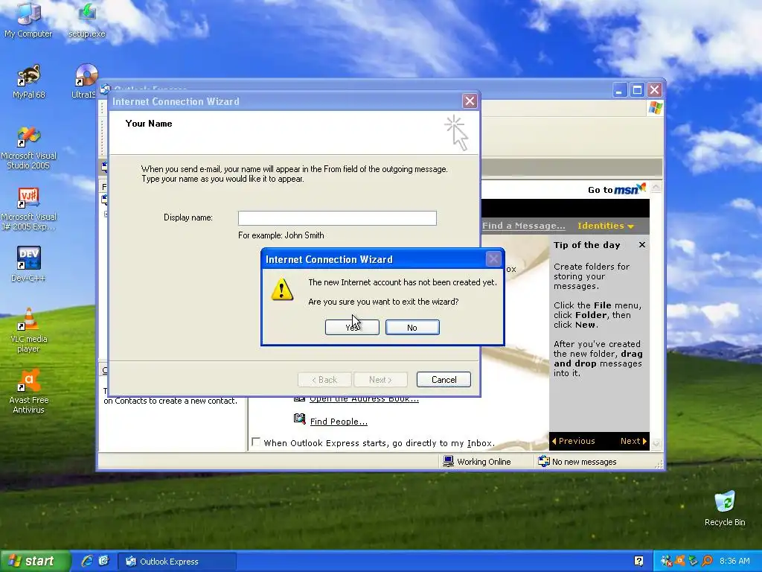This screenshot has width=762, height=572.
Task: Click the Find People book icon
Action: pos(300,419)
